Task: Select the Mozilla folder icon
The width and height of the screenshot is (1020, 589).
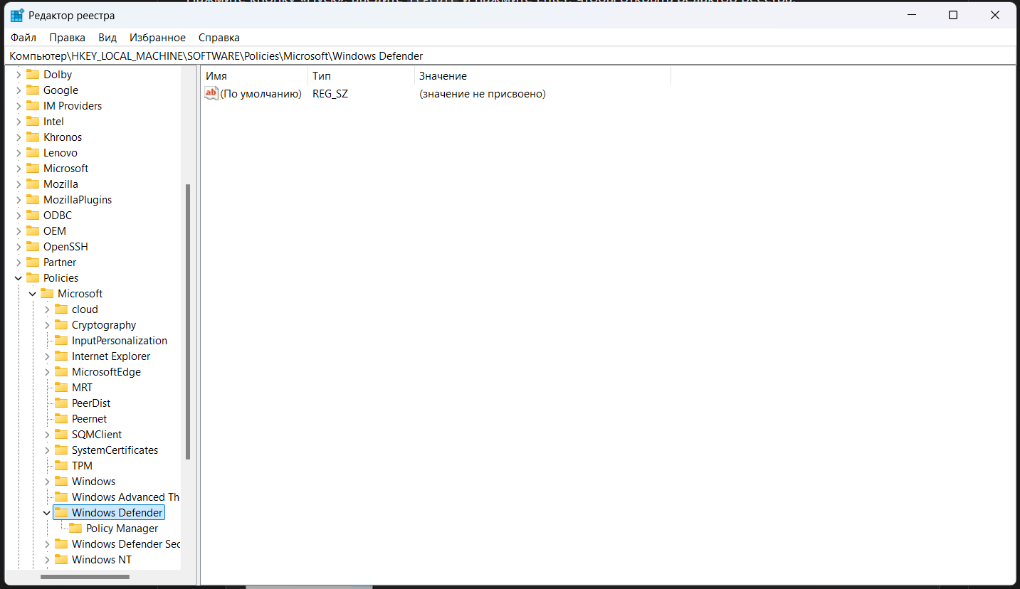Action: pos(33,184)
